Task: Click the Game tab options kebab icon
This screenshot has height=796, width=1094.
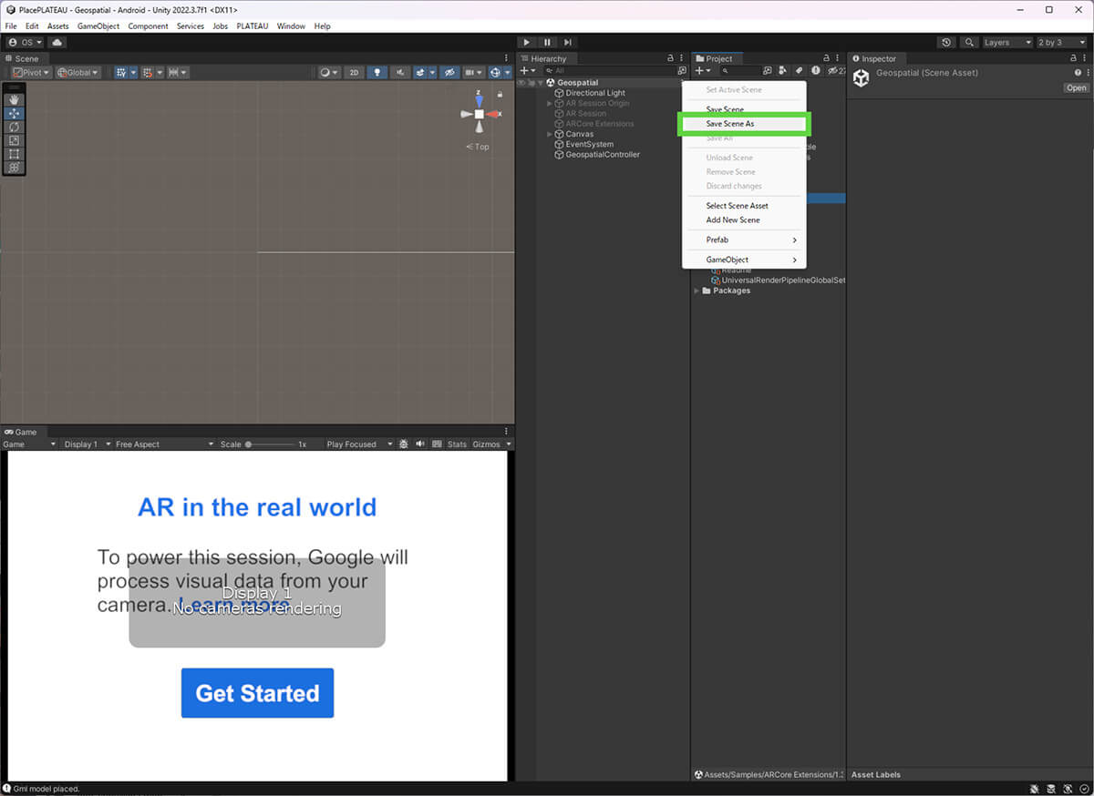Action: pos(506,432)
